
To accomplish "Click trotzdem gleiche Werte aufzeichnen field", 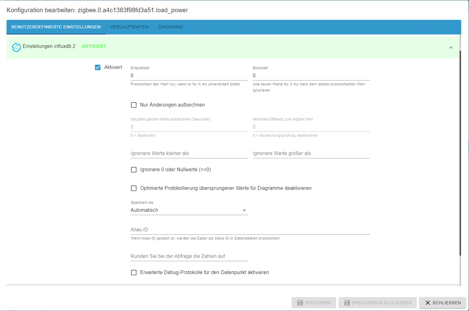I will [x=189, y=127].
